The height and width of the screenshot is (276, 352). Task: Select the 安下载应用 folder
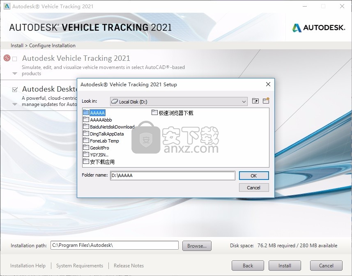99,162
